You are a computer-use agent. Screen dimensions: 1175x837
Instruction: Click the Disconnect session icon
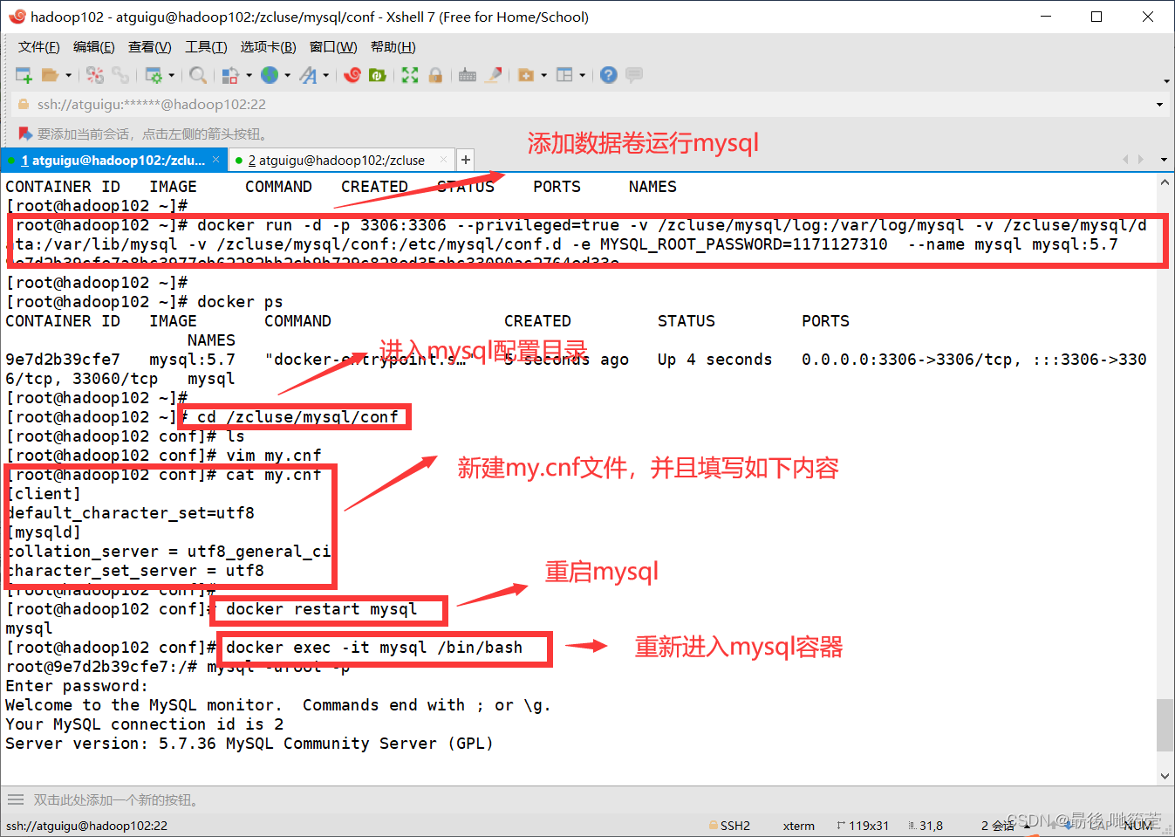(x=95, y=76)
